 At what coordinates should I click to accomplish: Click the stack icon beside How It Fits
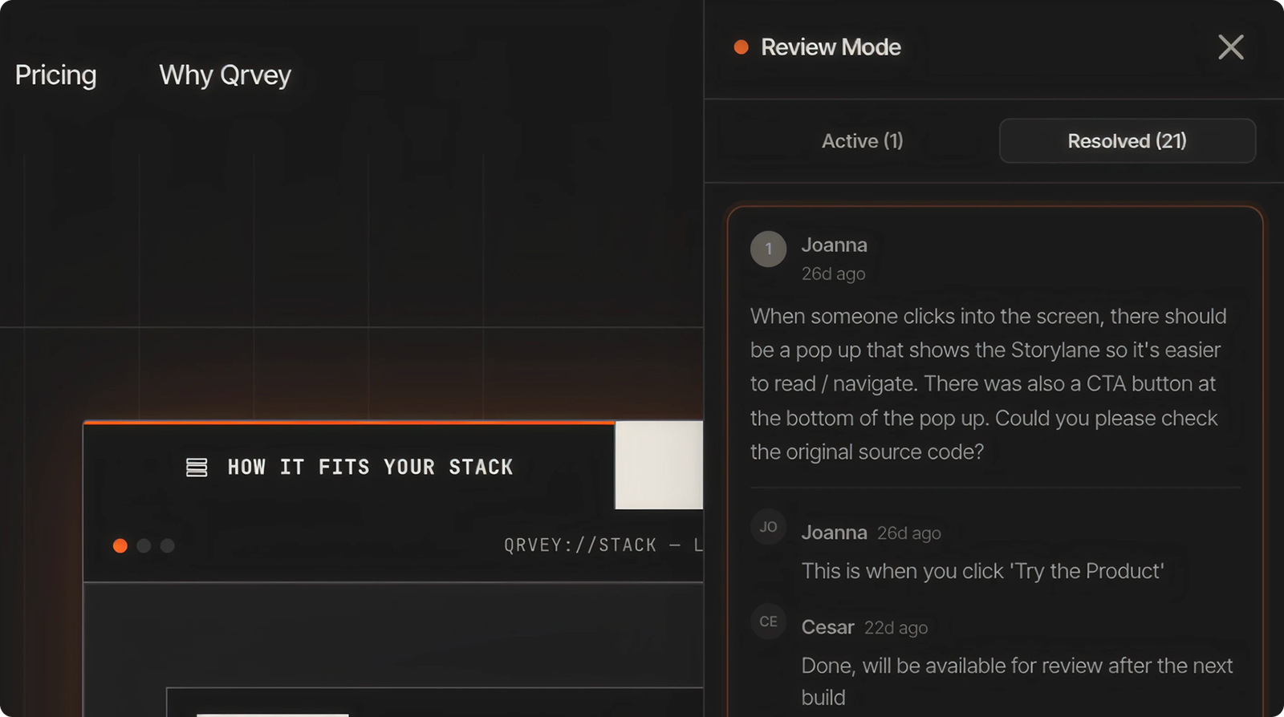coord(197,467)
